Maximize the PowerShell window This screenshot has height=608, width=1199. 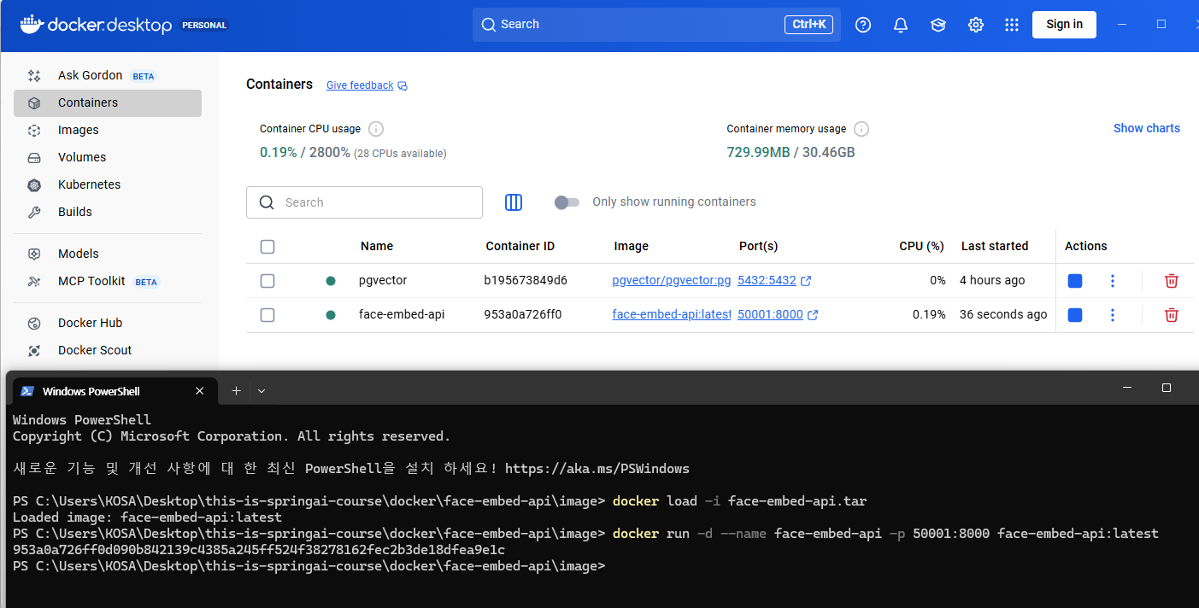pos(1167,388)
